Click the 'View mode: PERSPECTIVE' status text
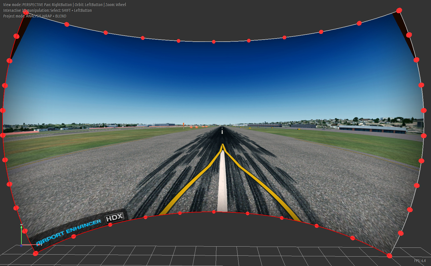The height and width of the screenshot is (266, 431). (x=23, y=5)
